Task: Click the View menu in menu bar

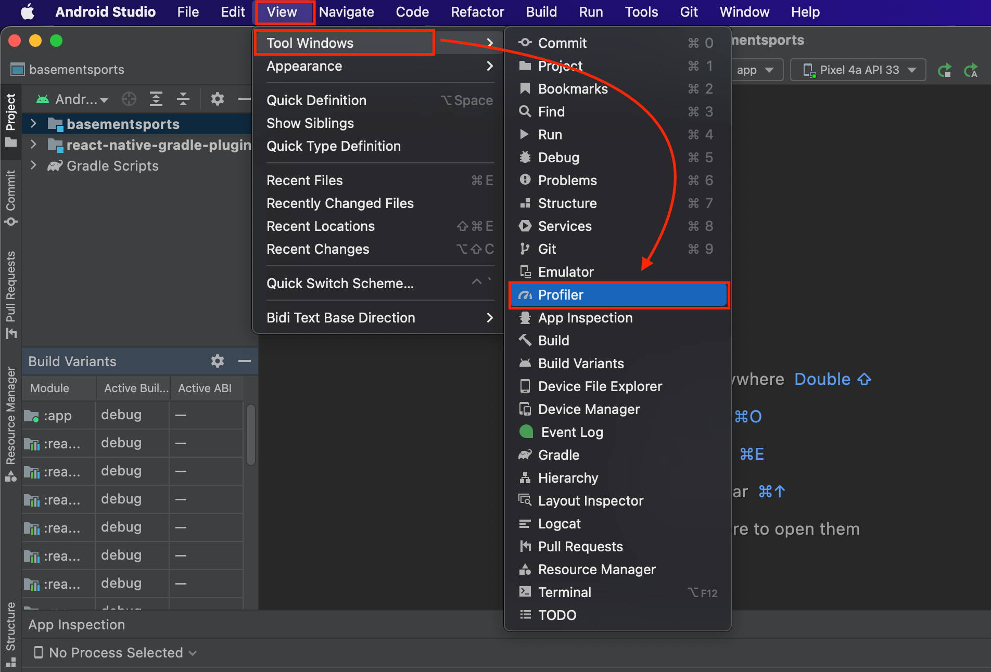Action: click(282, 11)
